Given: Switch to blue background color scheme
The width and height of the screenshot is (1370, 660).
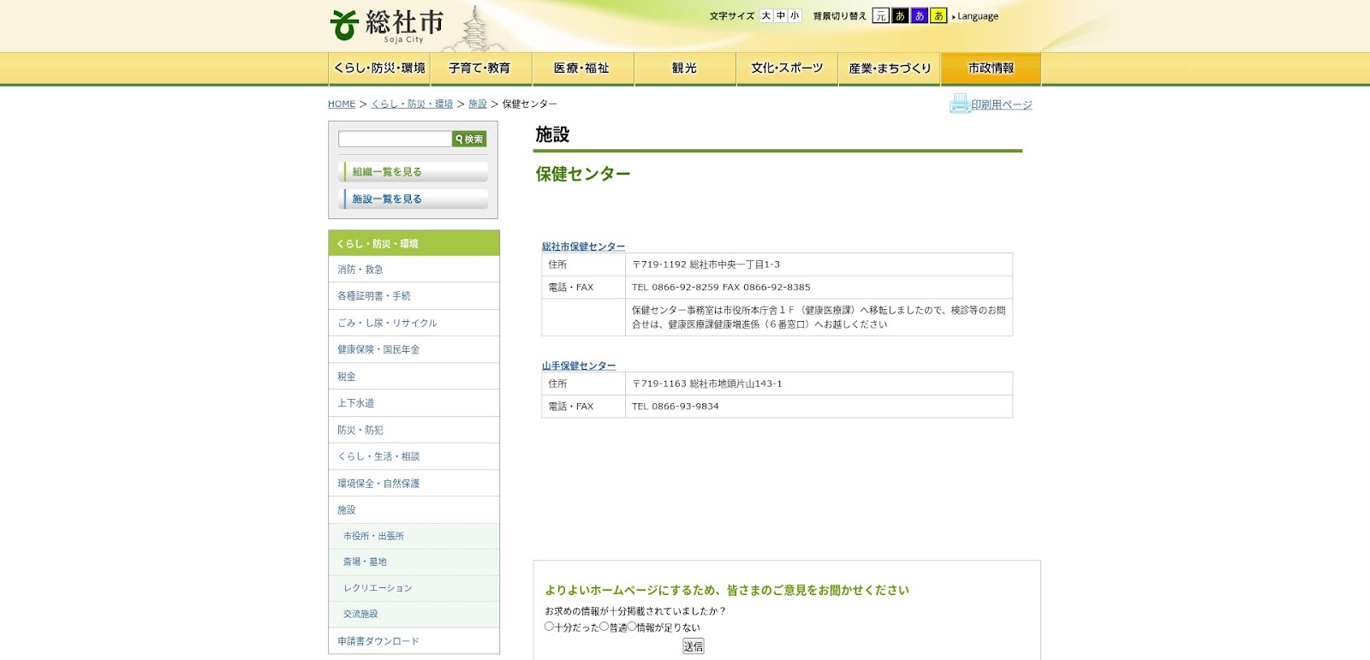Looking at the screenshot, I should pyautogui.click(x=920, y=15).
